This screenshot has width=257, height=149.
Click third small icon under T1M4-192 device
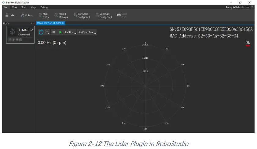click(17, 40)
